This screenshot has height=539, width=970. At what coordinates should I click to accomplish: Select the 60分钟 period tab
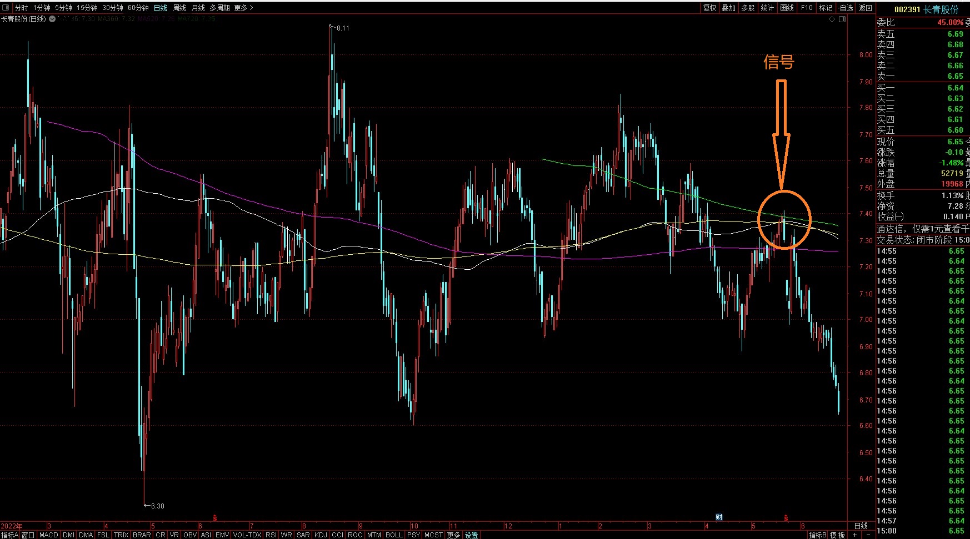(138, 8)
